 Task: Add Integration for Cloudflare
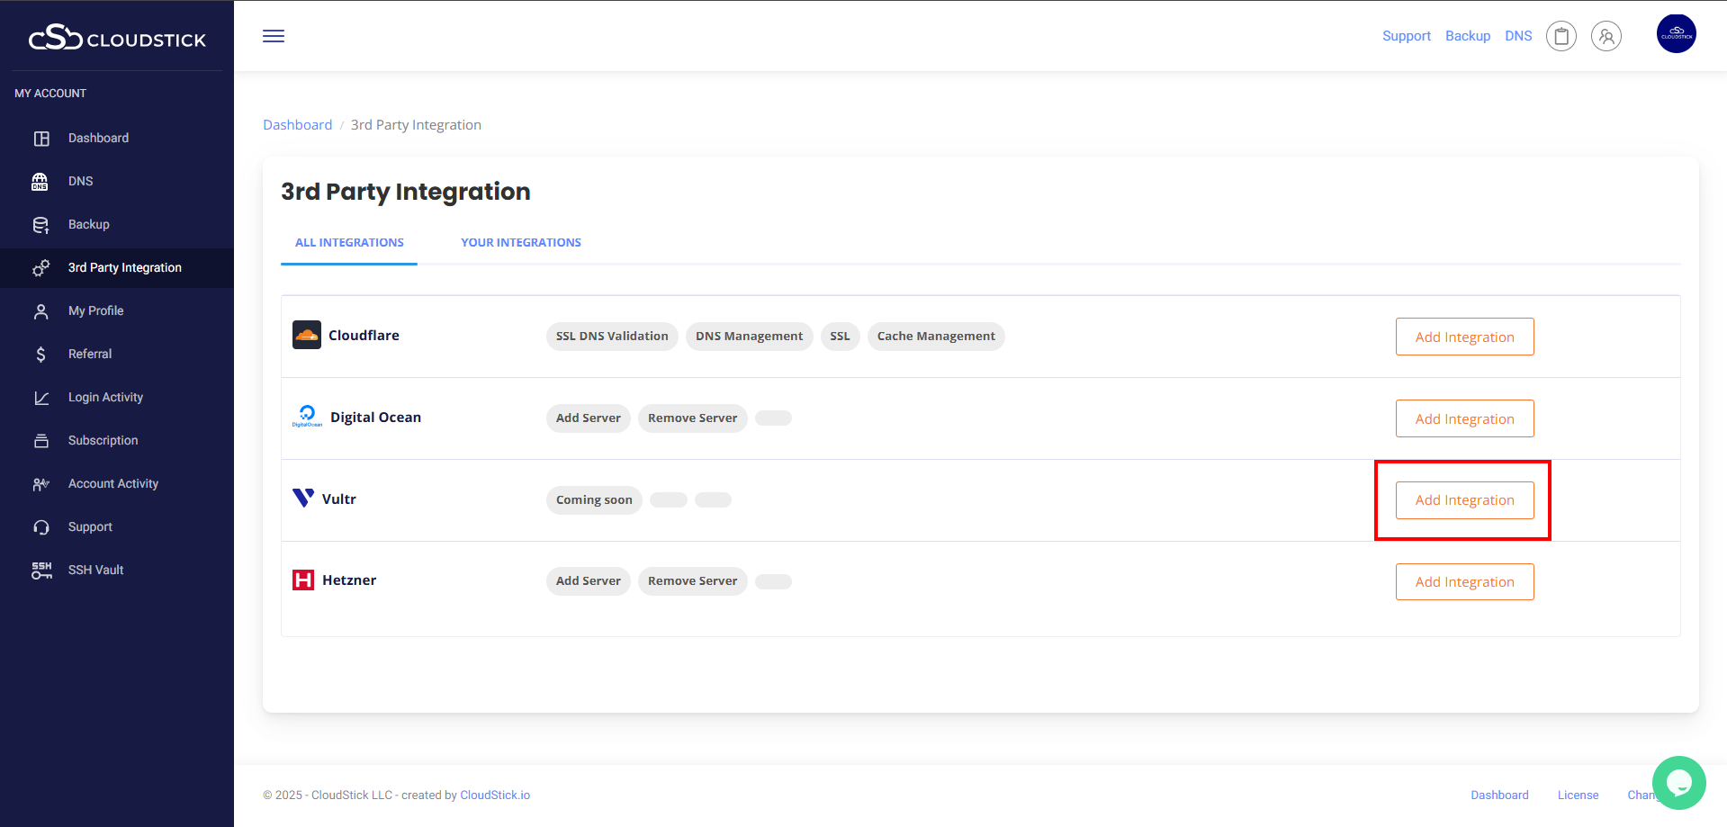point(1464,337)
